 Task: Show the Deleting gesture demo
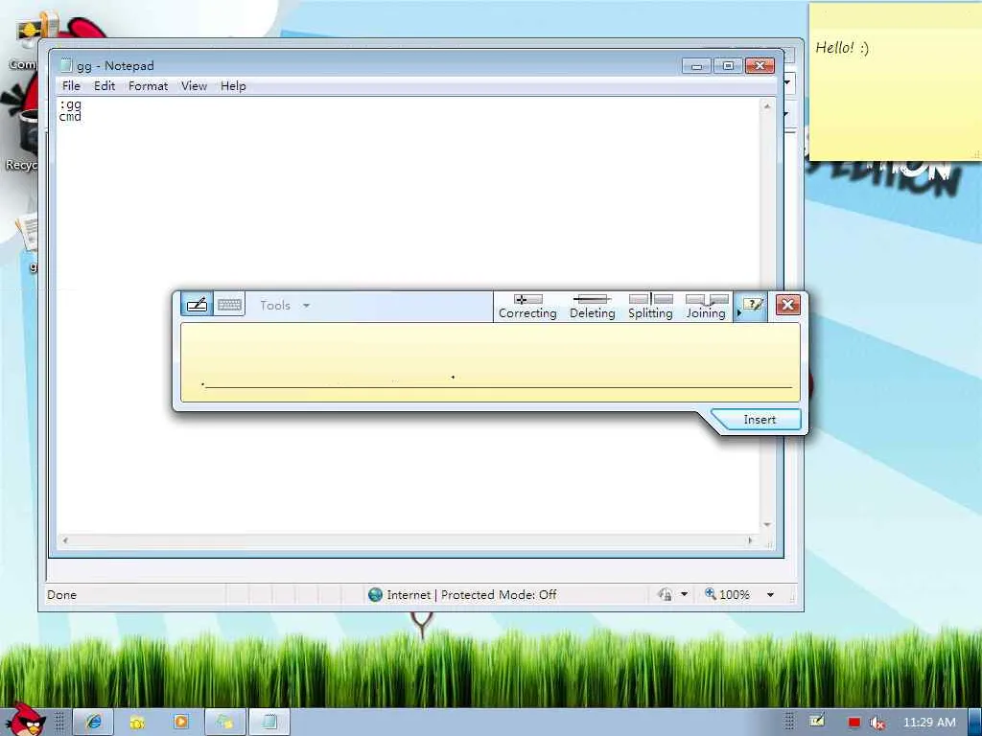click(x=592, y=307)
